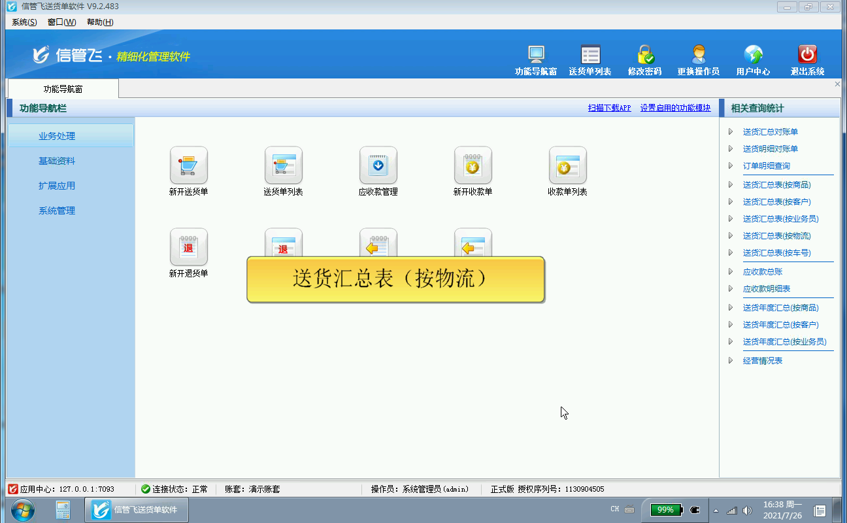Screen dimensions: 847x523
Task: Click 退出系统 power button
Action: pyautogui.click(x=807, y=55)
